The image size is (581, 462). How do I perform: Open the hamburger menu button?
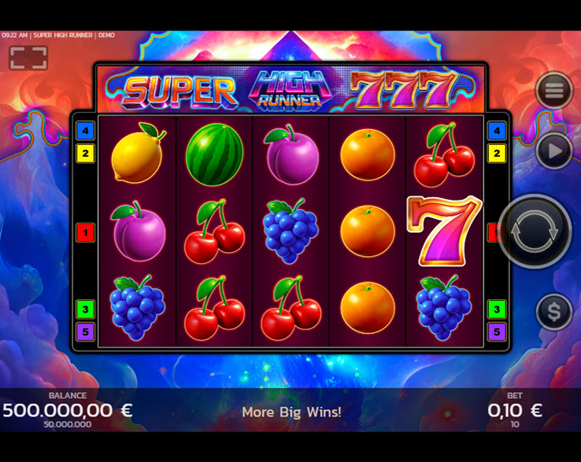[x=554, y=90]
